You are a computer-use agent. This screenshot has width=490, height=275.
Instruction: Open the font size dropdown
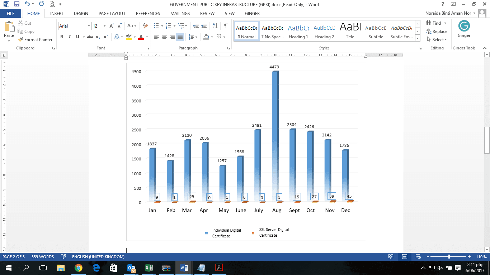pyautogui.click(x=104, y=26)
